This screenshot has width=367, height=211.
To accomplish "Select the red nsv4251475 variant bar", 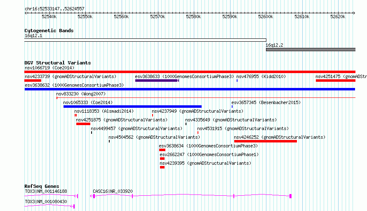I will tap(336, 81).
